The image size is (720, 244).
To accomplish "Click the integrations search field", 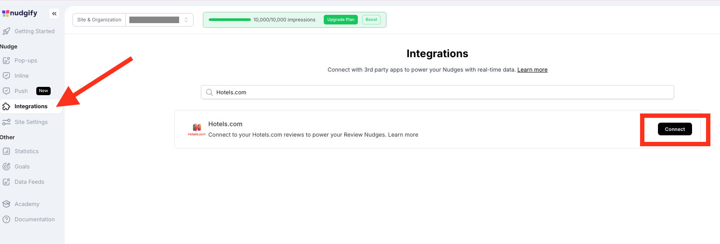I will pos(437,92).
